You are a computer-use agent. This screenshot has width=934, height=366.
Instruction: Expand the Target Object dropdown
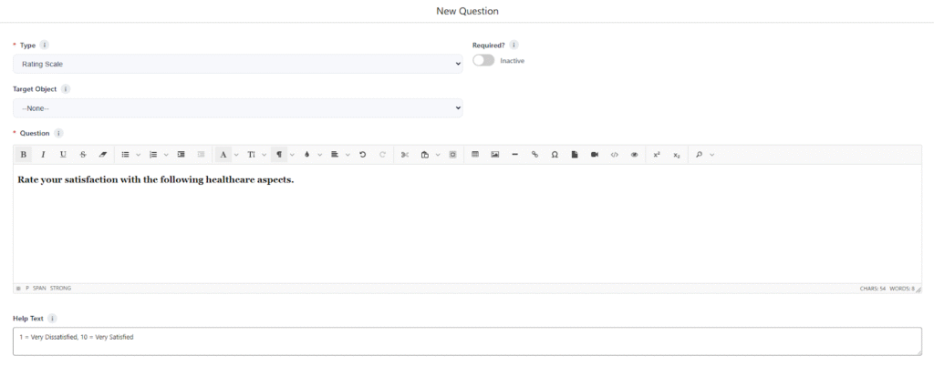click(237, 108)
